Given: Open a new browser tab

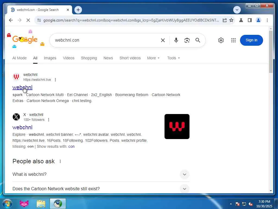Looking at the screenshot, I should point(78,10).
